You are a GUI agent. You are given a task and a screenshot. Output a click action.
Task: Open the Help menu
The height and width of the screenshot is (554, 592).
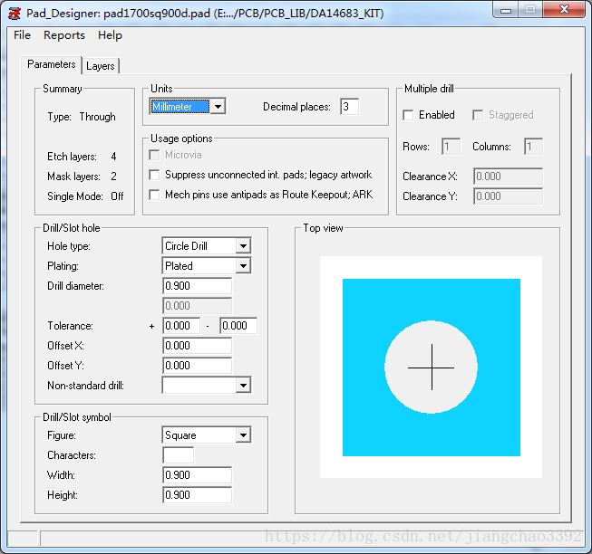click(x=110, y=35)
